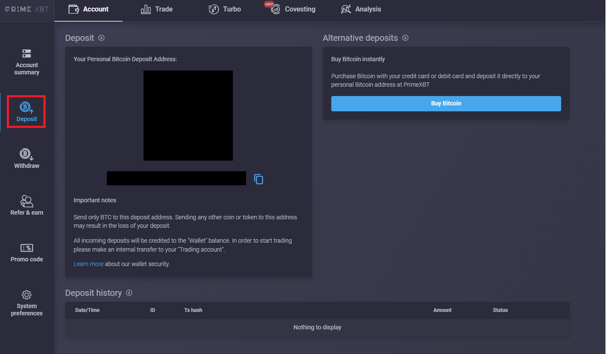The image size is (611, 354).
Task: Click the Withdraw bitcoin icon
Action: pyautogui.click(x=27, y=154)
